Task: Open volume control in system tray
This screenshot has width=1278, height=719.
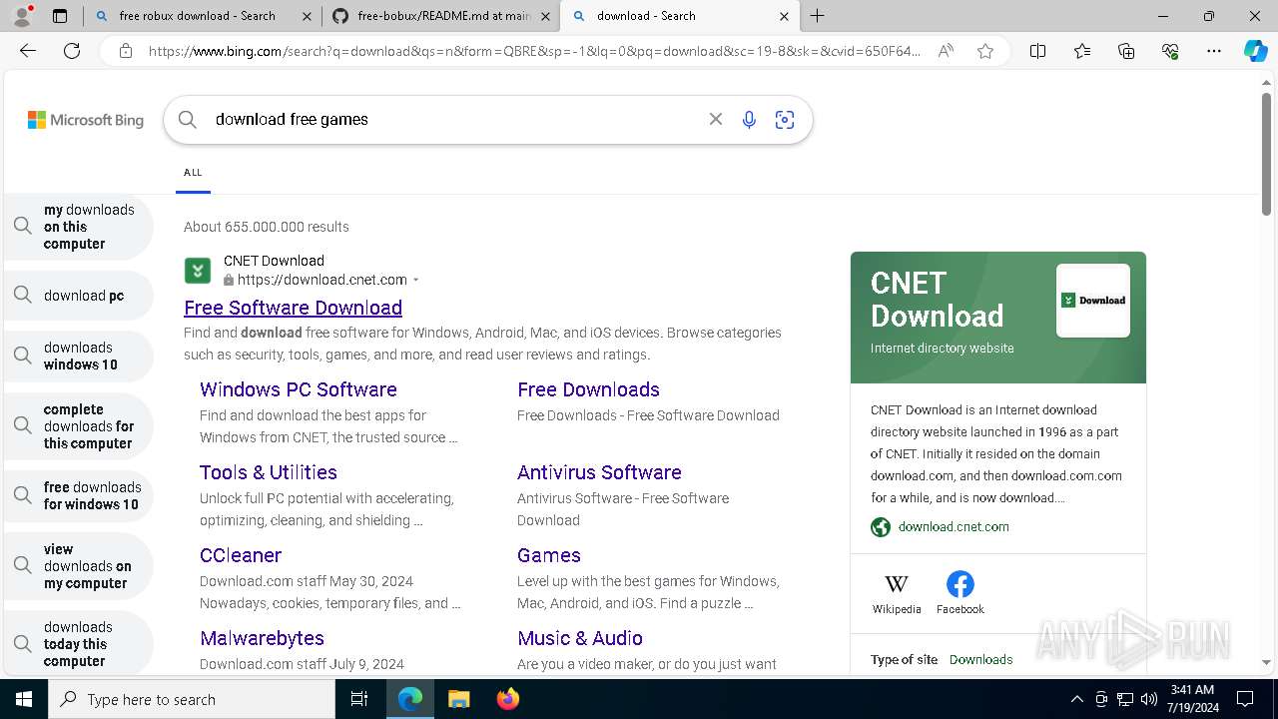Action: [x=1148, y=699]
